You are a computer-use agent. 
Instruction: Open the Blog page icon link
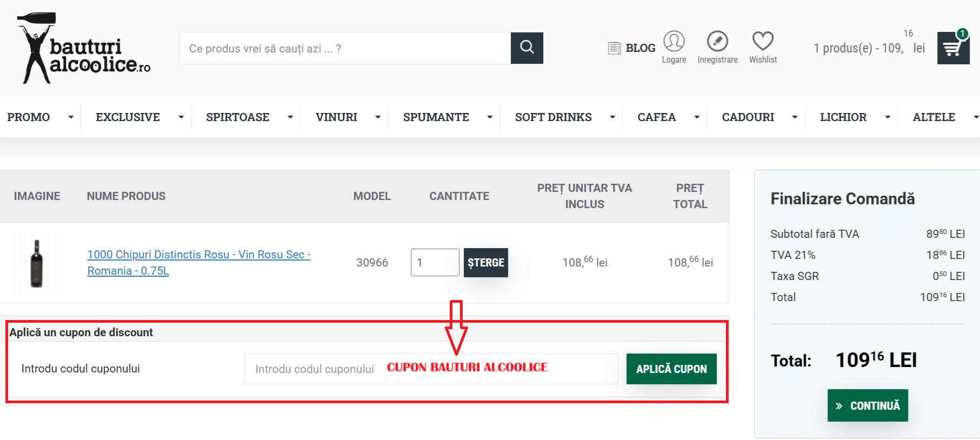pyautogui.click(x=614, y=48)
